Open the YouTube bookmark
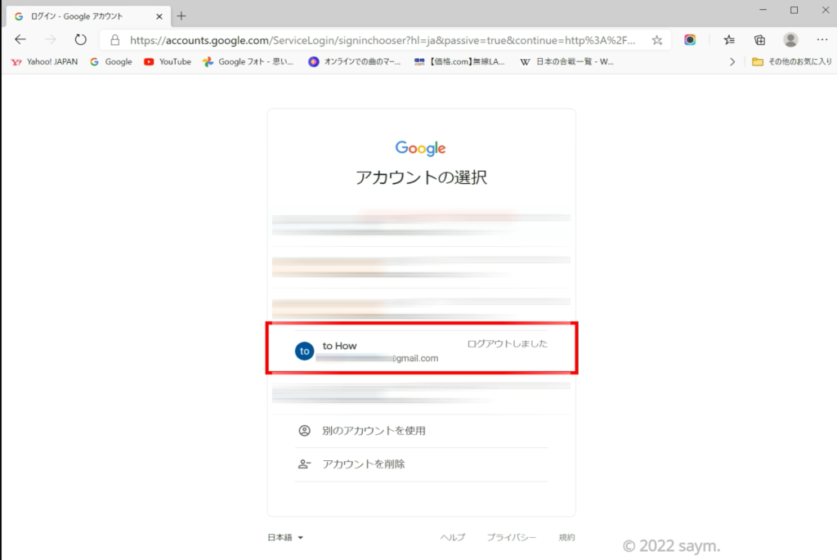The height and width of the screenshot is (560, 837). pos(168,61)
